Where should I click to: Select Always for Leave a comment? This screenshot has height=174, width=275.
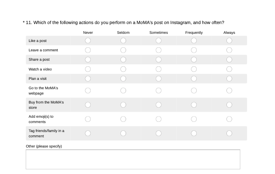(x=229, y=50)
